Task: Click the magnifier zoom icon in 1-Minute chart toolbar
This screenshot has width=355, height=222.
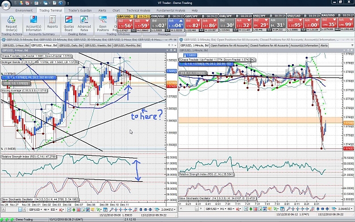Action: (x=289, y=209)
